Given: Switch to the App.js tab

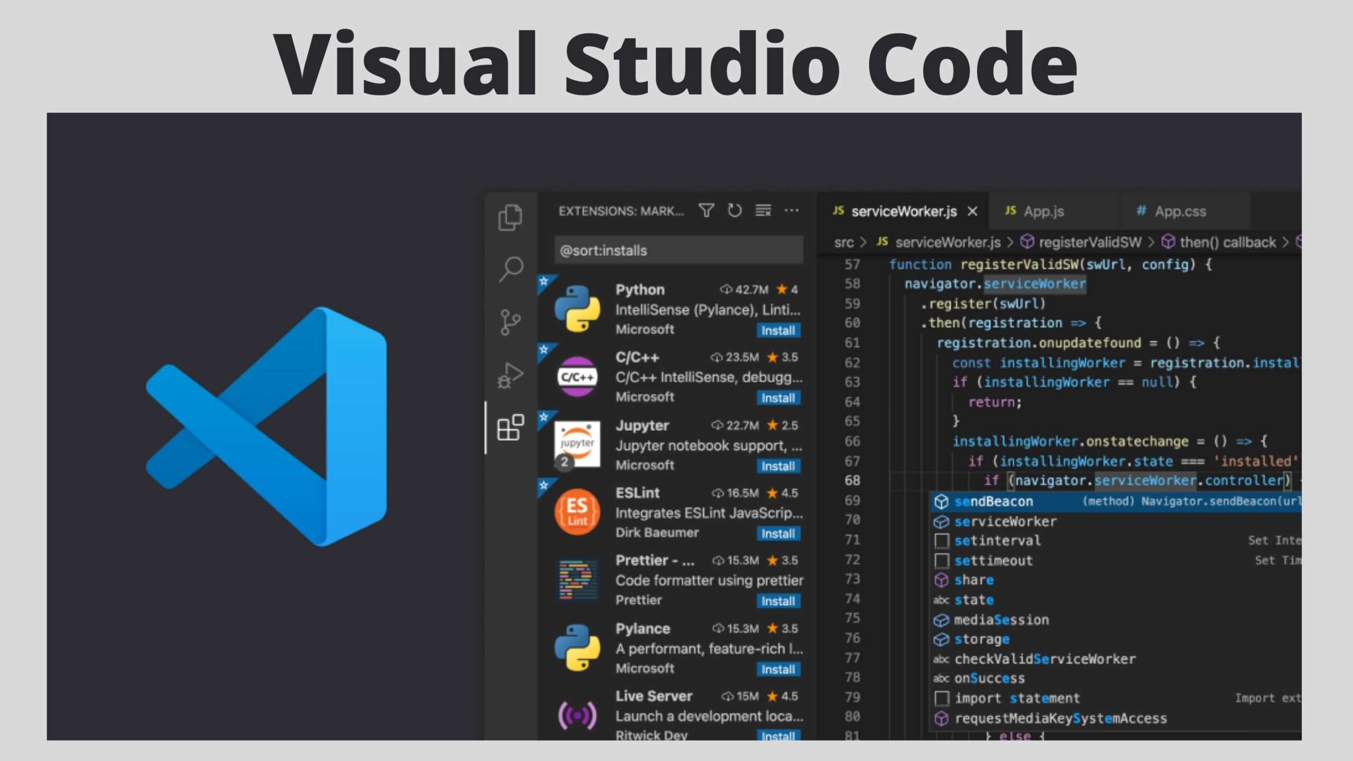Looking at the screenshot, I should pos(1053,211).
